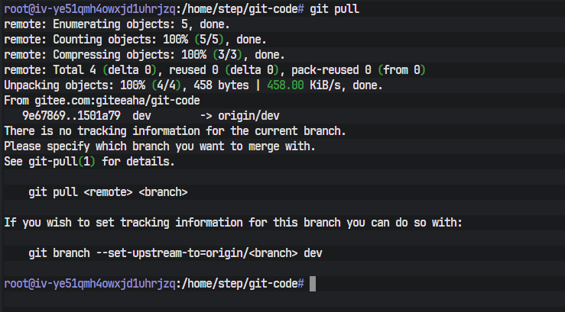Screen dimensions: 565x312
Task: Click 'remote: Counting objects: 100% (5/5), done.' line
Action: (135, 40)
